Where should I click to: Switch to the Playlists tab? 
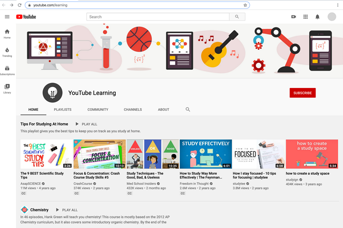coord(63,109)
